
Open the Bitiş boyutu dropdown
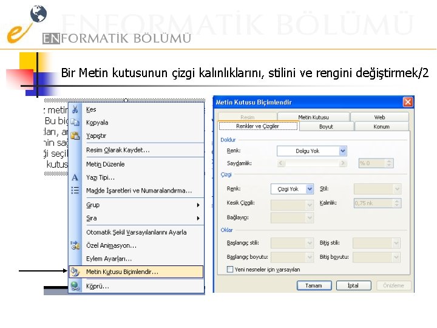click(x=376, y=257)
